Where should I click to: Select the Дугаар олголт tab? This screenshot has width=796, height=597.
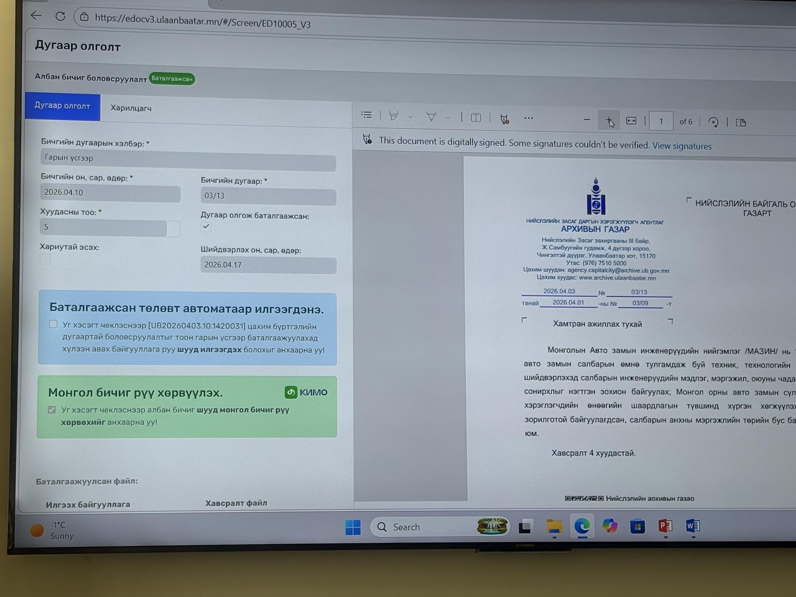click(x=62, y=106)
